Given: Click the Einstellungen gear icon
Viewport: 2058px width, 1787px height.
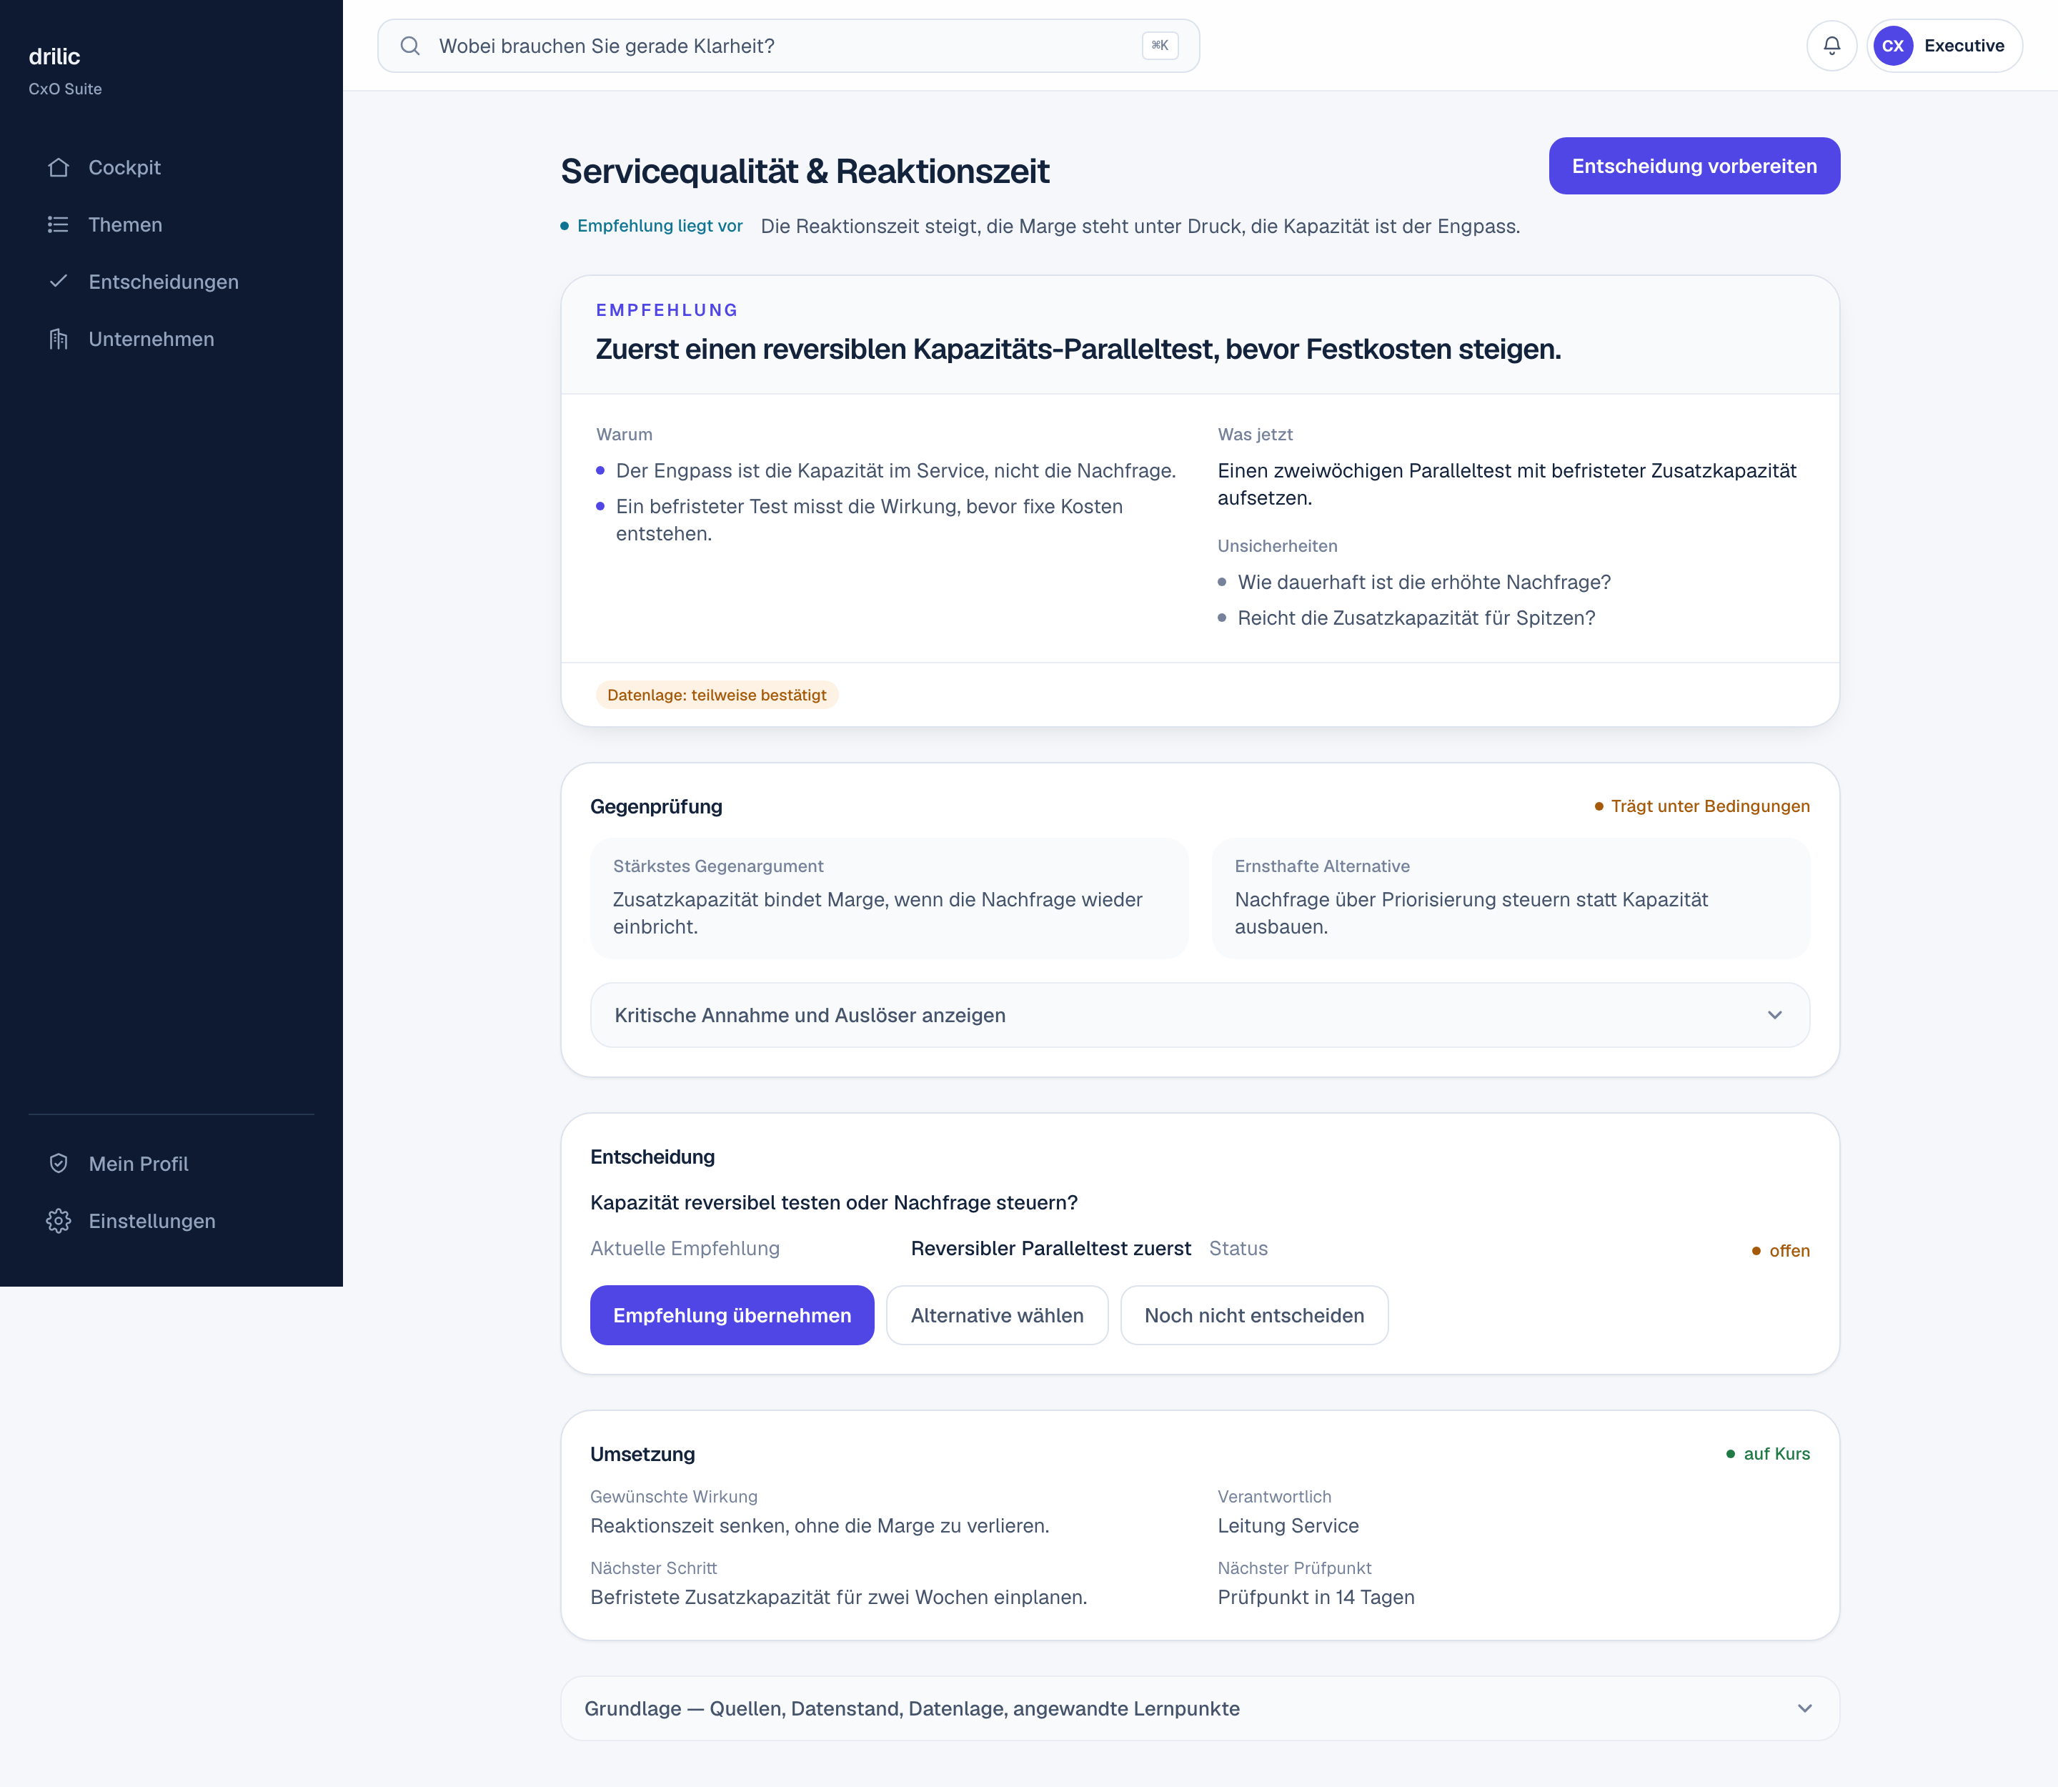Looking at the screenshot, I should 59,1221.
